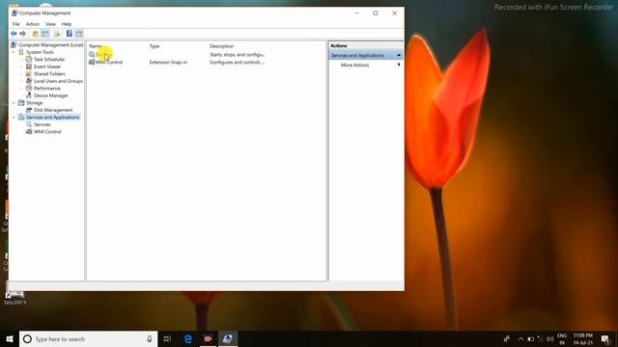618x347 pixels.
Task: Click 'Extension Snap-in' type cell
Action: 168,62
